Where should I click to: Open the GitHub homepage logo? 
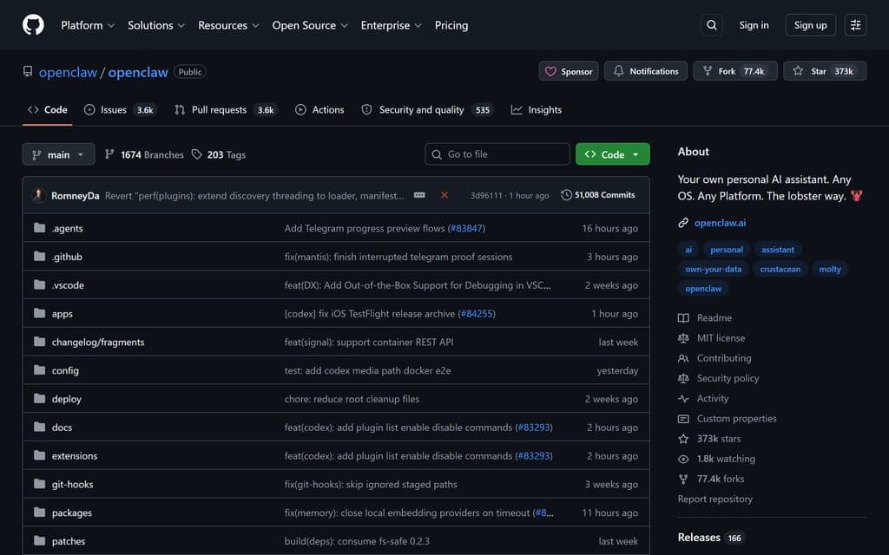(33, 25)
